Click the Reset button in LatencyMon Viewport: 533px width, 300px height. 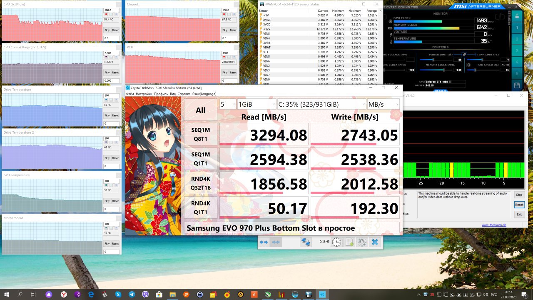tap(519, 205)
